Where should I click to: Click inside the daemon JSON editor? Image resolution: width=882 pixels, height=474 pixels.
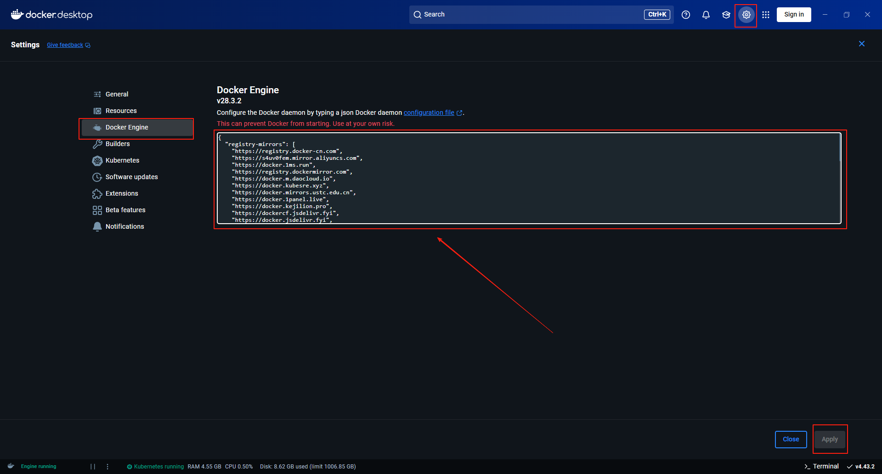coord(528,179)
